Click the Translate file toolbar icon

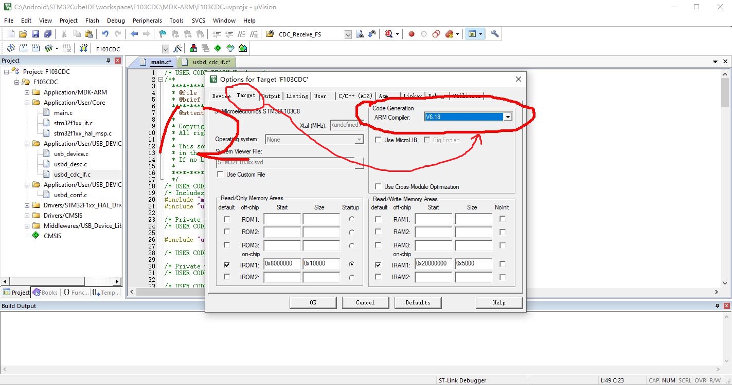click(11, 48)
